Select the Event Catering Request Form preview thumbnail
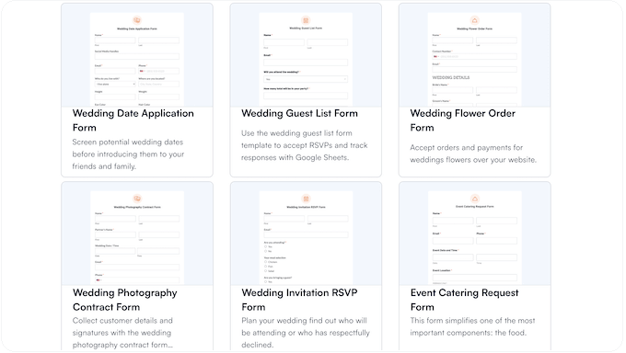The height and width of the screenshot is (353, 626). pos(475,238)
